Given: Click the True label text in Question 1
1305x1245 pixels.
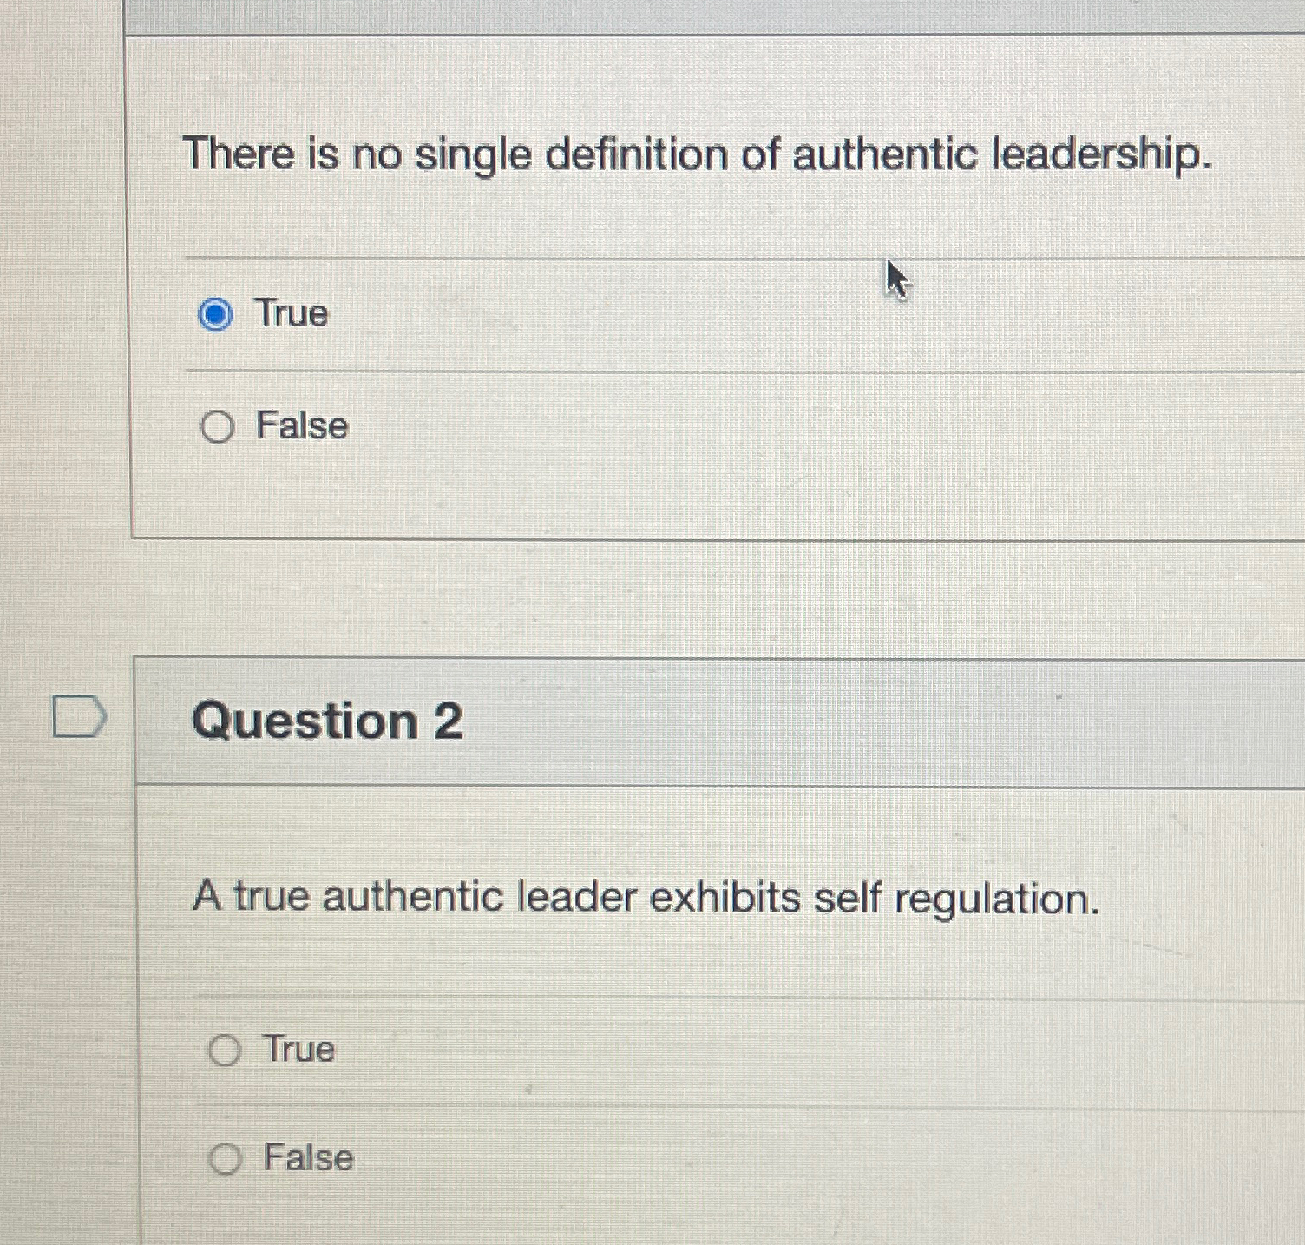Looking at the screenshot, I should pyautogui.click(x=292, y=314).
